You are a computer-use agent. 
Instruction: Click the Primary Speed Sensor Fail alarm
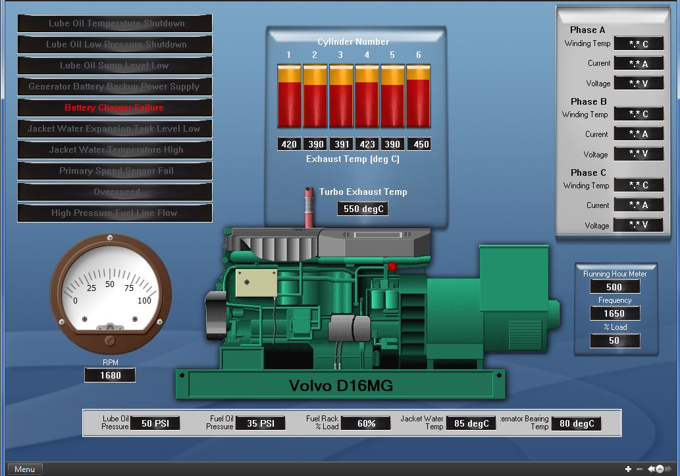click(x=115, y=171)
